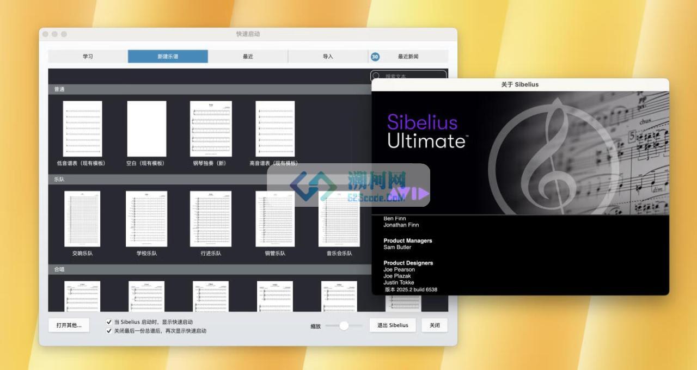Choose the 钢琴独奏（新）template
The width and height of the screenshot is (697, 370).
coord(211,128)
